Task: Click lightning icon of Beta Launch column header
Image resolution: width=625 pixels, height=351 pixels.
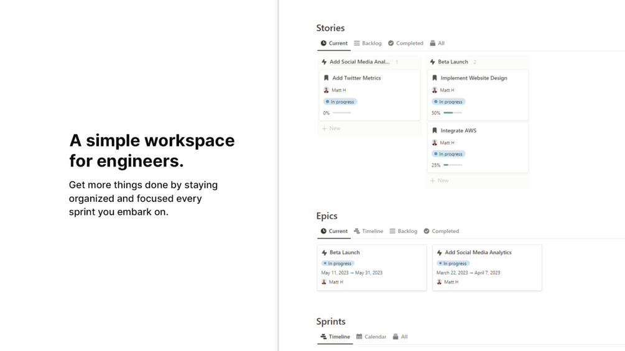Action: (432, 62)
